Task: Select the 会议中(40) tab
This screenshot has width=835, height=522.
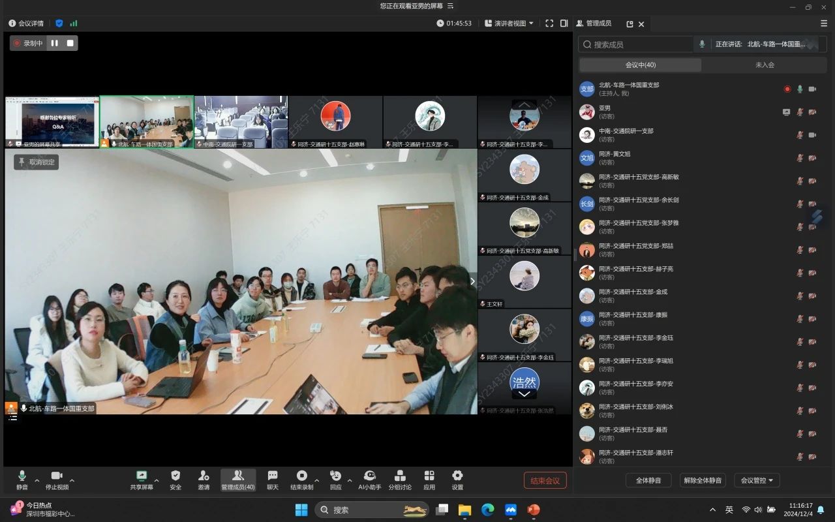Action: tap(640, 65)
